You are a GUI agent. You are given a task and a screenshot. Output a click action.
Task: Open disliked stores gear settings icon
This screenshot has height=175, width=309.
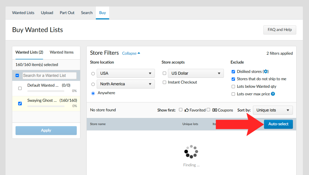pyautogui.click(x=266, y=72)
